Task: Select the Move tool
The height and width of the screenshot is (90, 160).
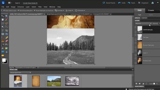Action: coord(3,16)
